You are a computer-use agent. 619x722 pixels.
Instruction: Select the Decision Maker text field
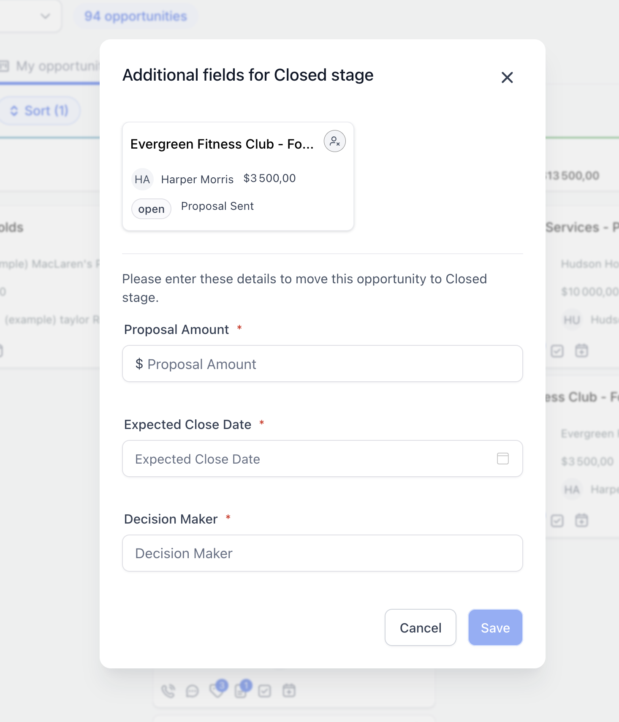tap(323, 553)
